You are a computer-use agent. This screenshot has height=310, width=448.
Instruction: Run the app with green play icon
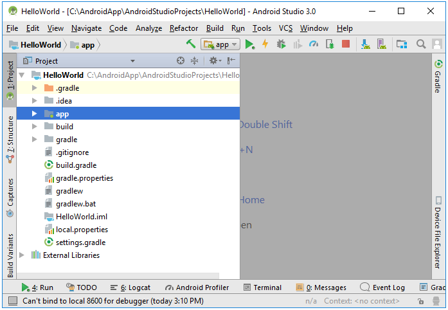click(x=250, y=44)
